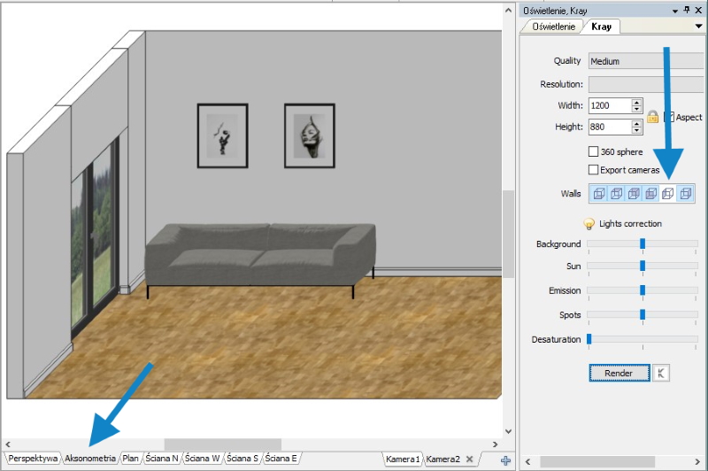Click the Lights correction bulb icon
Image resolution: width=708 pixels, height=471 pixels.
point(589,224)
